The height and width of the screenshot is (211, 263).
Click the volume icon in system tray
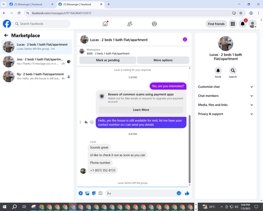pyautogui.click(x=236, y=207)
